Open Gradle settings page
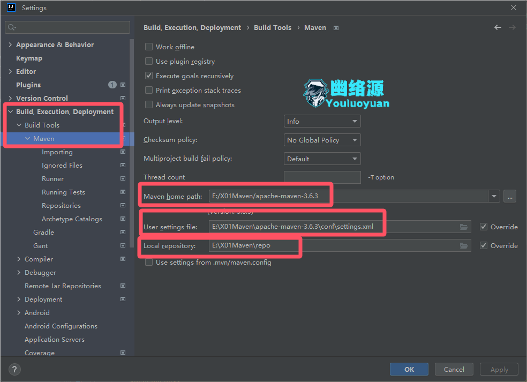The image size is (527, 382). point(43,233)
